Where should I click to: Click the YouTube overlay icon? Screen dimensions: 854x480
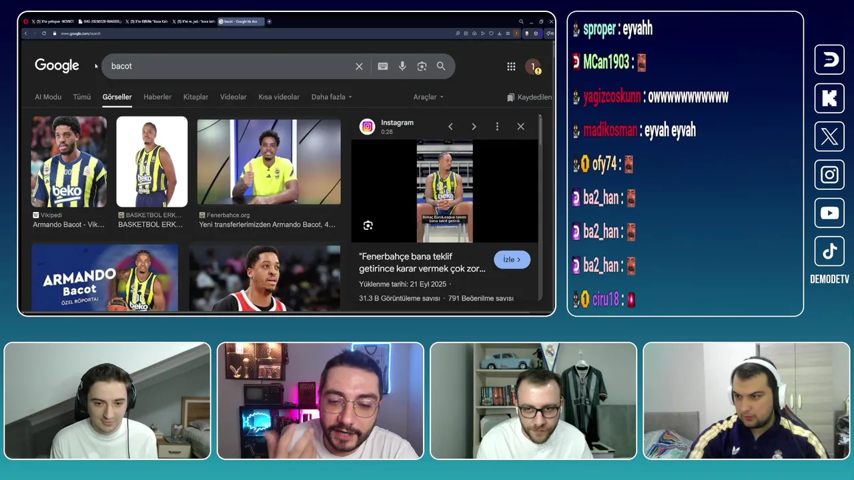tap(829, 213)
